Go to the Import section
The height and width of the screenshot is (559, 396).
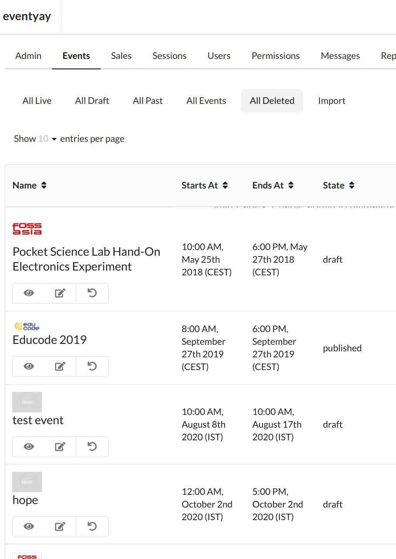[331, 101]
